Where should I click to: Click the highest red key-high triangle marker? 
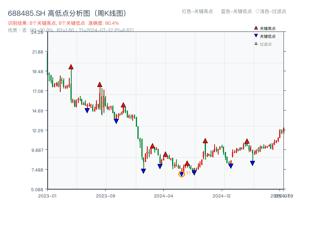click(x=71, y=67)
